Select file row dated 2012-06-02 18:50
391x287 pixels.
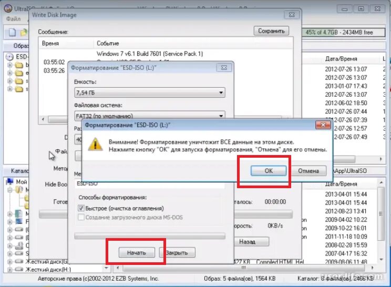pos(346,103)
